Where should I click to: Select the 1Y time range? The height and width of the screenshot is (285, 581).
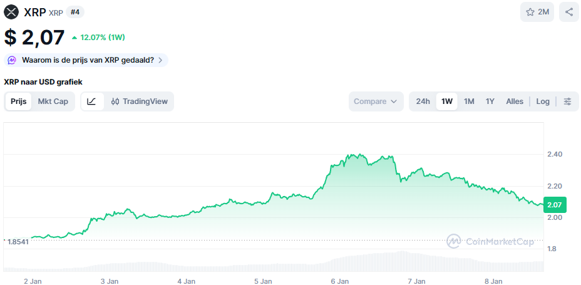point(490,101)
